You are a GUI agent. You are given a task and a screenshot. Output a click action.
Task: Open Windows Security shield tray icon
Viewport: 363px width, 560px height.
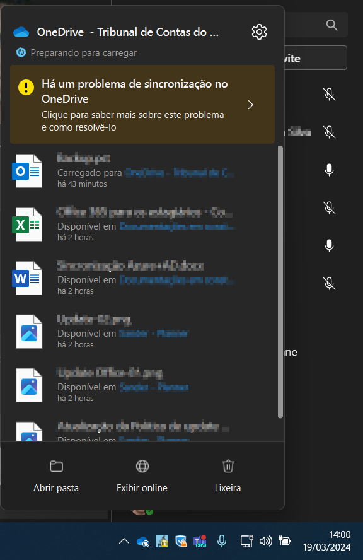(181, 542)
